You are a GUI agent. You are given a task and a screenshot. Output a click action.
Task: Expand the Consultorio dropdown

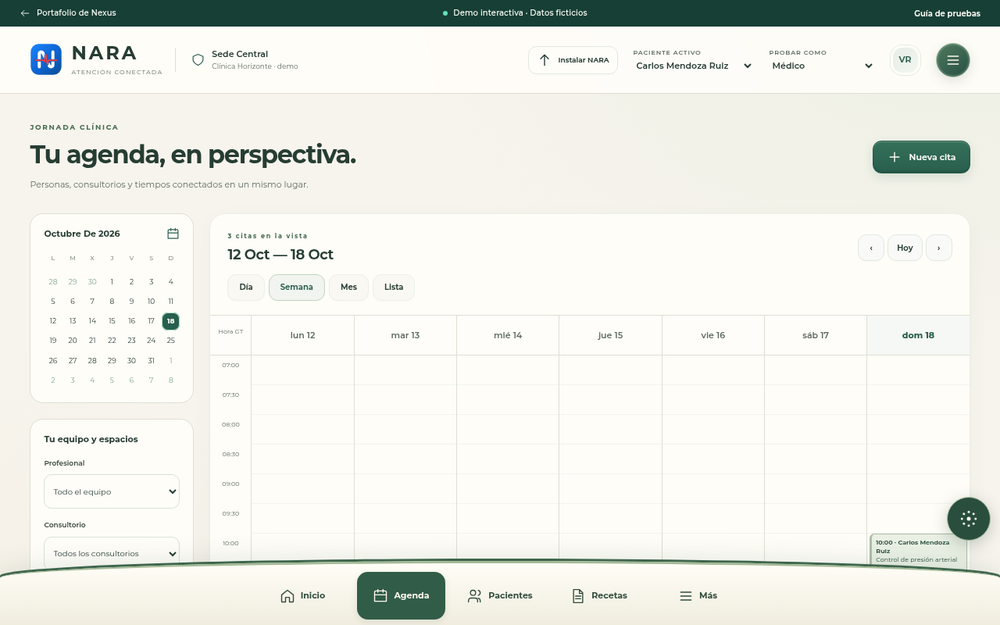tap(112, 553)
